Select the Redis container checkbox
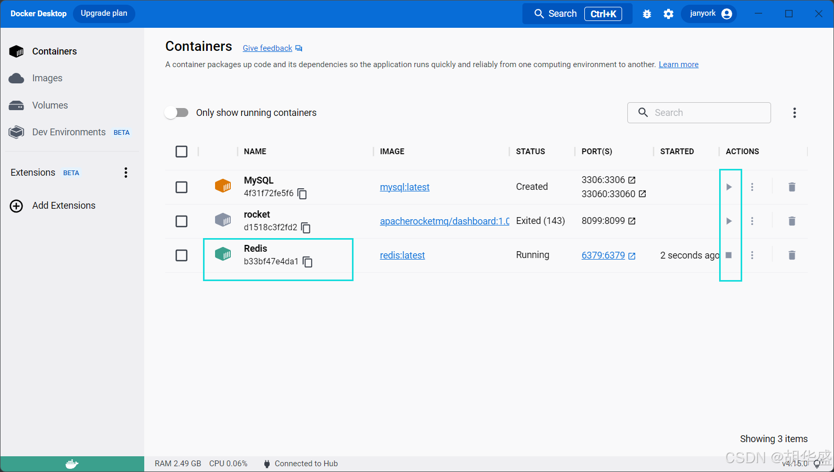The height and width of the screenshot is (472, 834). (x=181, y=255)
